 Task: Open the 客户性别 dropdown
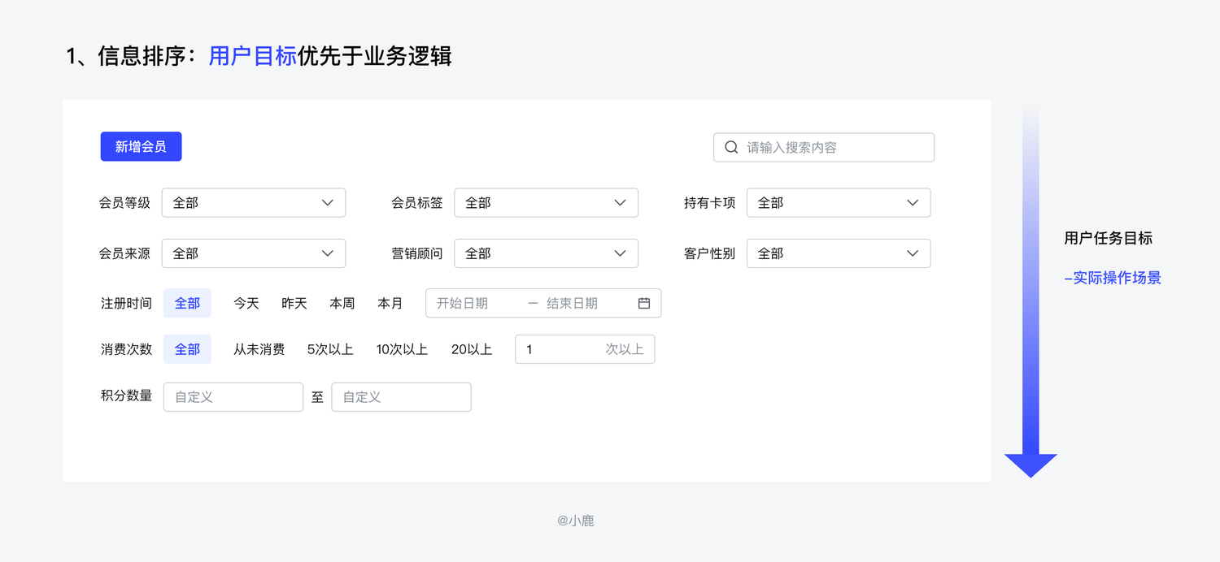coord(839,253)
